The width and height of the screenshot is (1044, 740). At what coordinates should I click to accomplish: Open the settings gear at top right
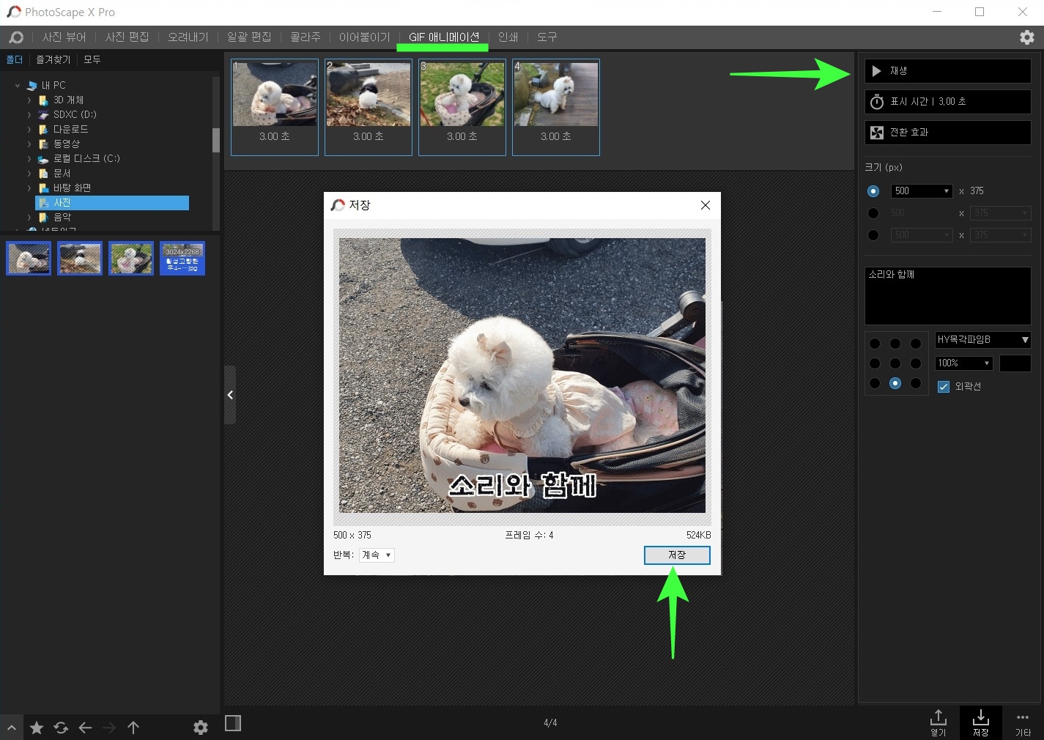[1027, 37]
